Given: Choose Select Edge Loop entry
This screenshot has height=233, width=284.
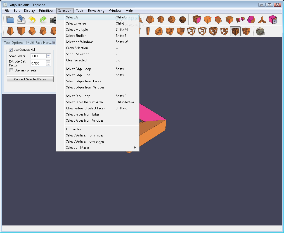Looking at the screenshot, I should pos(98,69).
